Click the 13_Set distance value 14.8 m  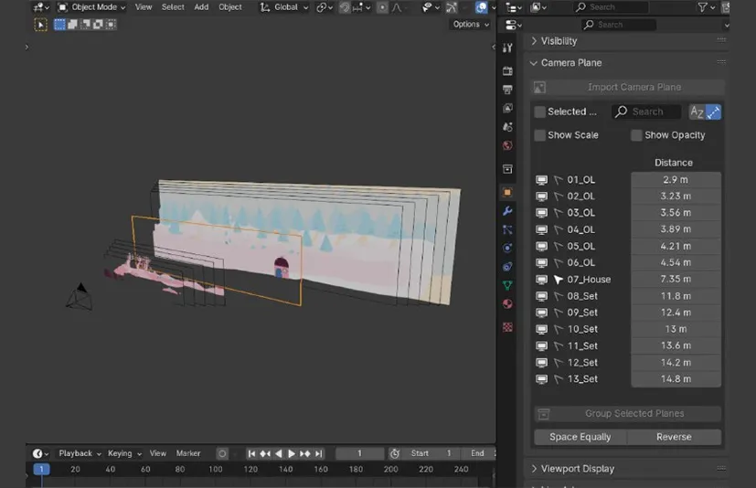coord(676,379)
